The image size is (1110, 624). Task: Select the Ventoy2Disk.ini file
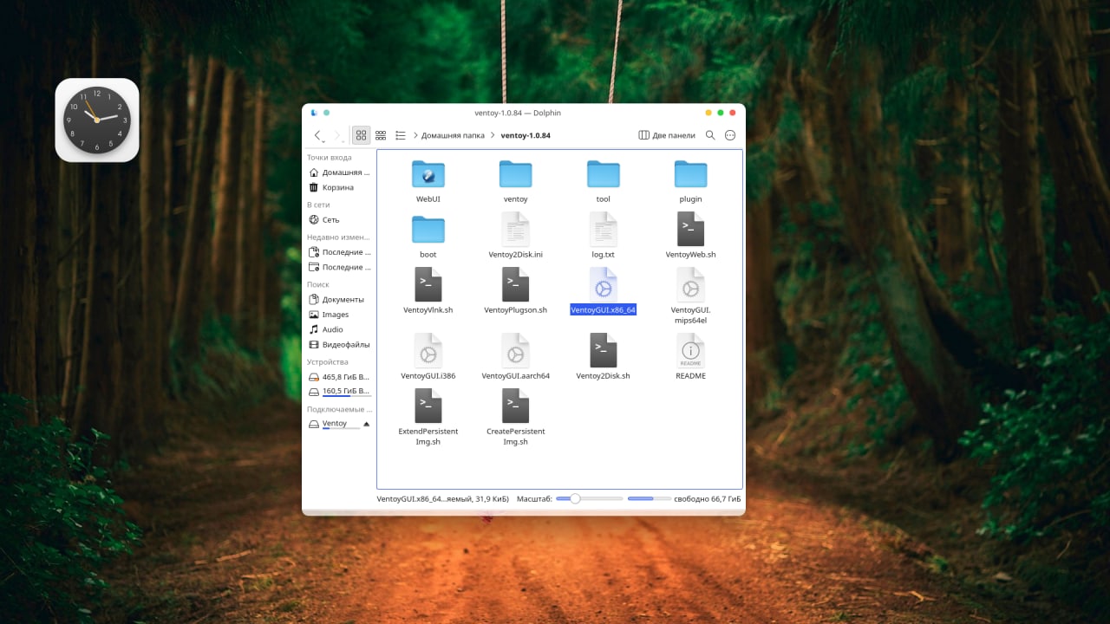[516, 237]
